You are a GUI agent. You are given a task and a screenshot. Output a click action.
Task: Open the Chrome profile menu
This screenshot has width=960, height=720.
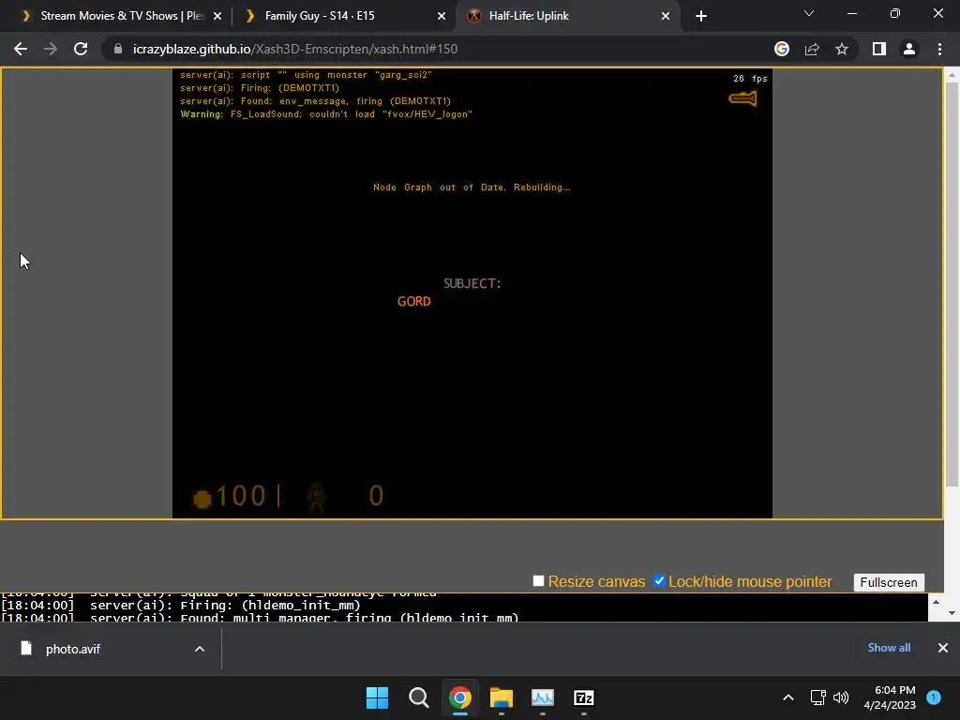909,49
